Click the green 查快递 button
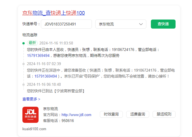 tap(163, 24)
